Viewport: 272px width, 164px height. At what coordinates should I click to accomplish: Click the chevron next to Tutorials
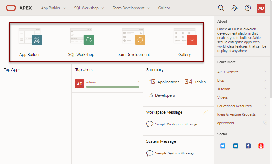pyautogui.click(x=265, y=89)
